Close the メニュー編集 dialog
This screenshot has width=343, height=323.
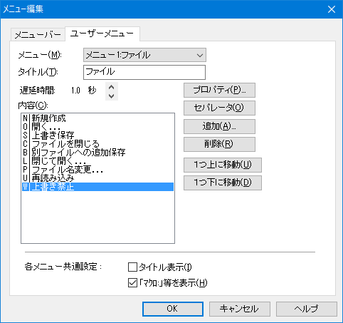pos(332,9)
